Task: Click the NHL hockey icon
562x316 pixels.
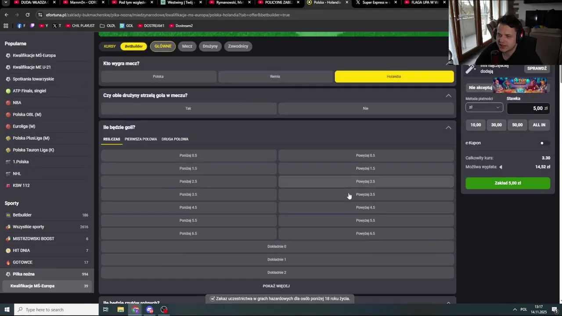Action: tap(8, 173)
